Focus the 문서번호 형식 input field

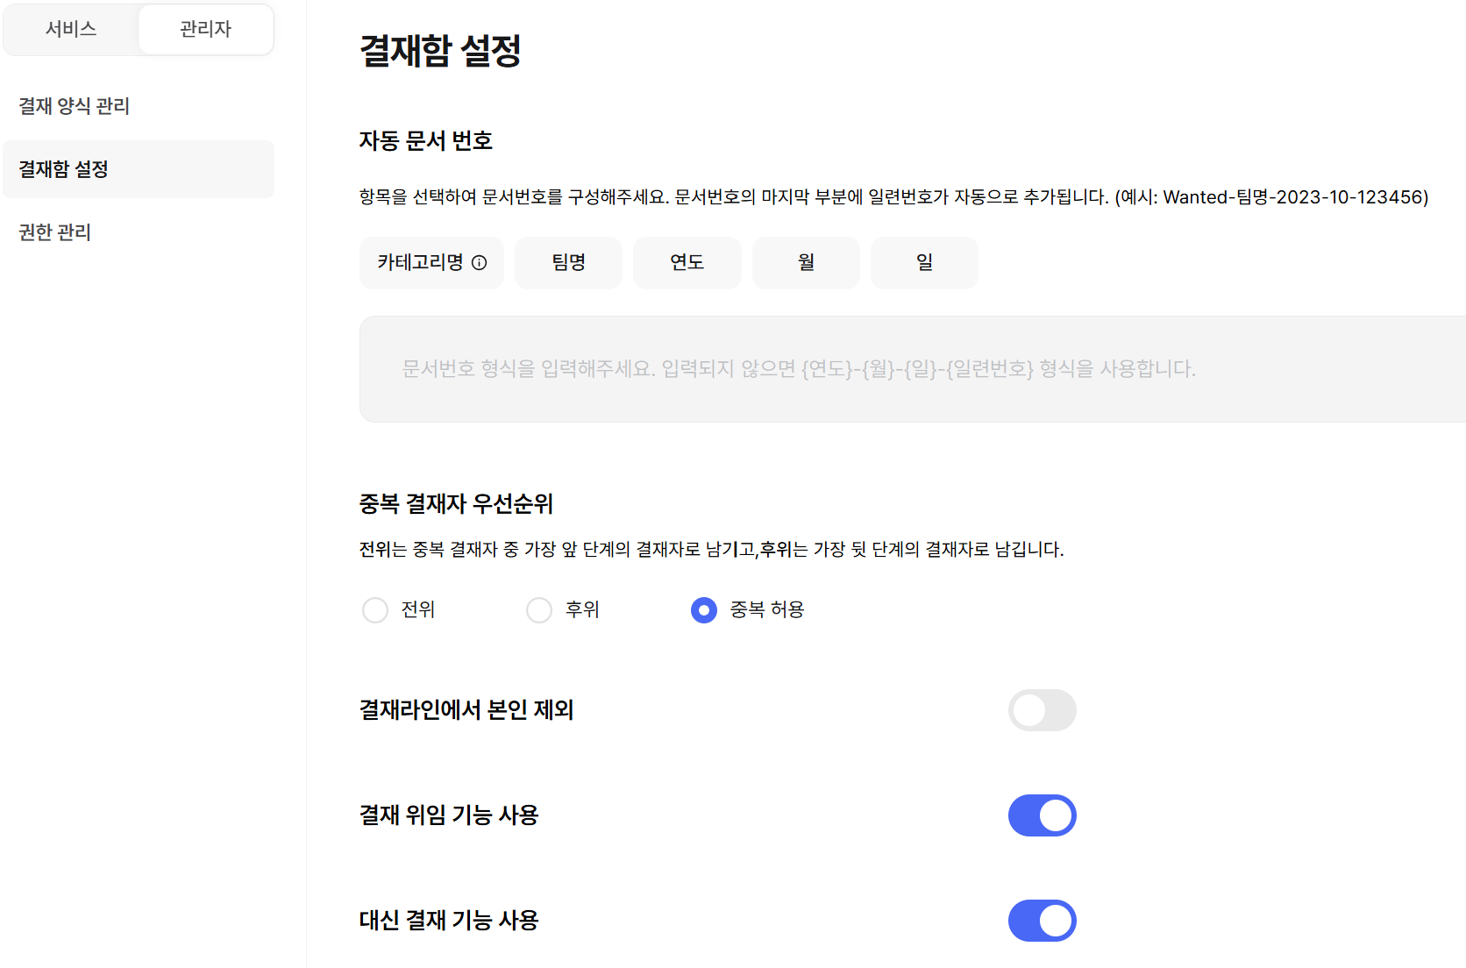pos(913,369)
